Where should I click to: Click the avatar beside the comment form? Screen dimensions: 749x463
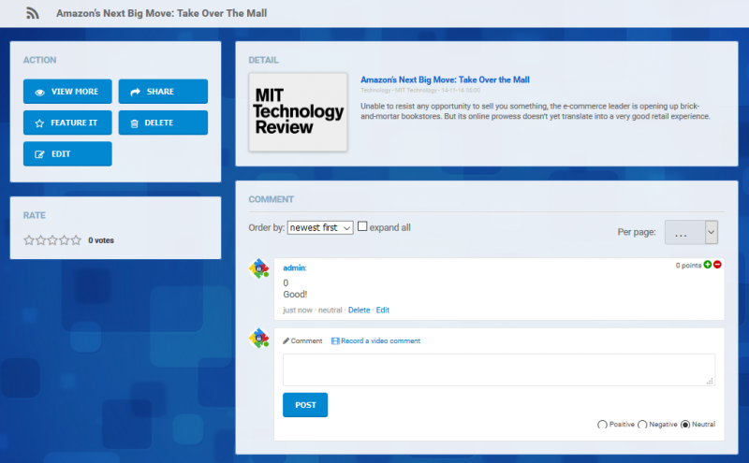[x=259, y=339]
